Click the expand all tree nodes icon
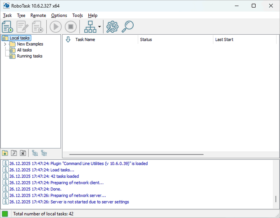This screenshot has height=218, width=280. [35, 153]
